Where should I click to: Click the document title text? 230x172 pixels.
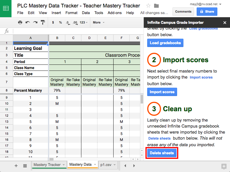[x=78, y=6]
